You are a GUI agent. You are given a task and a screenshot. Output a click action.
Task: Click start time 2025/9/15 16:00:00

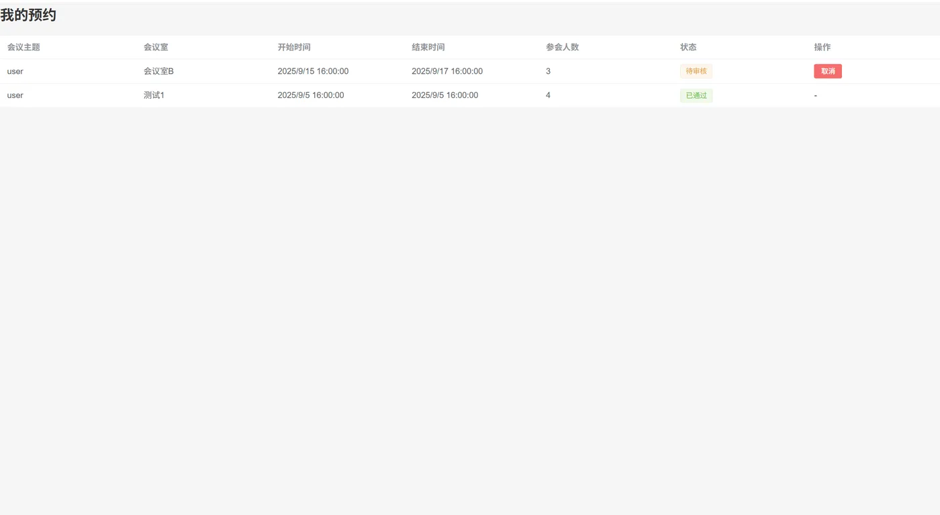(x=313, y=71)
